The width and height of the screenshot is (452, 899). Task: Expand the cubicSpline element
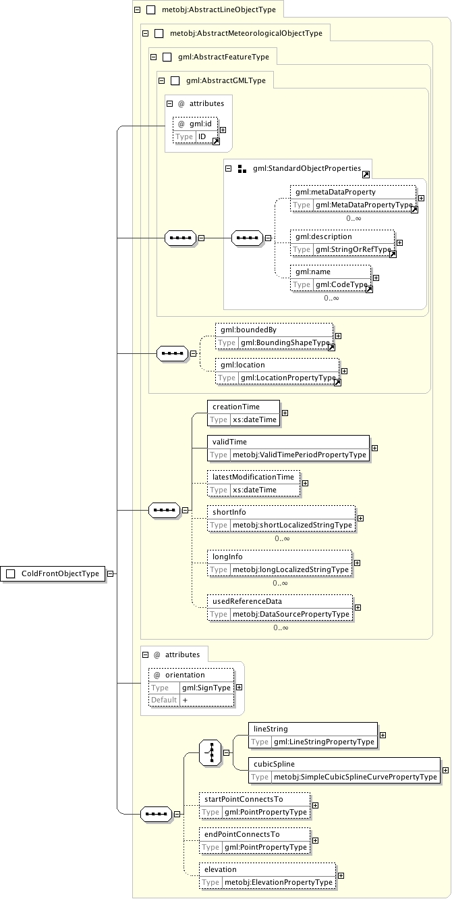(x=445, y=770)
